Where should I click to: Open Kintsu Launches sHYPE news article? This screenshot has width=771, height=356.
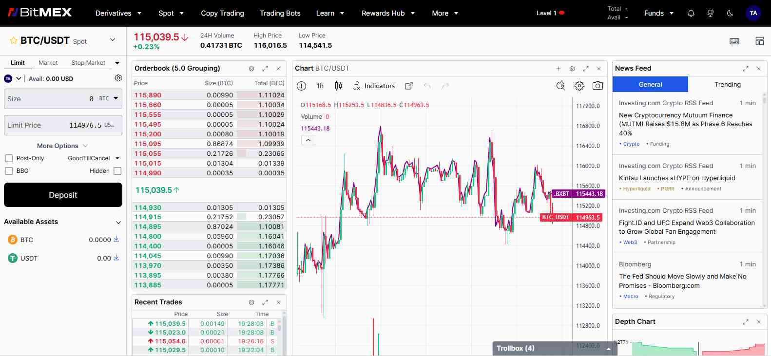[677, 178]
